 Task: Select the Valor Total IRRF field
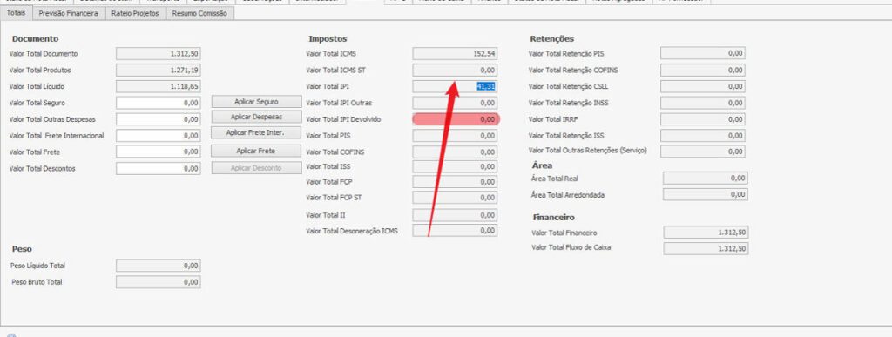703,119
